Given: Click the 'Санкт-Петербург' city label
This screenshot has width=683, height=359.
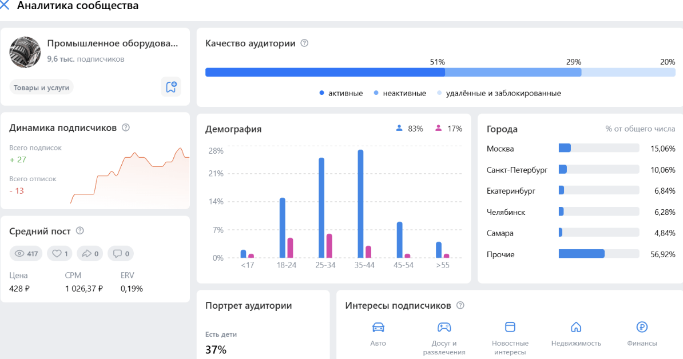Looking at the screenshot, I should pyautogui.click(x=517, y=170).
